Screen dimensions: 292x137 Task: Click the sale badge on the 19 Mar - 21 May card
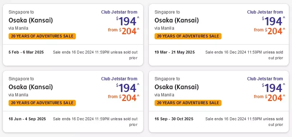click(x=188, y=36)
